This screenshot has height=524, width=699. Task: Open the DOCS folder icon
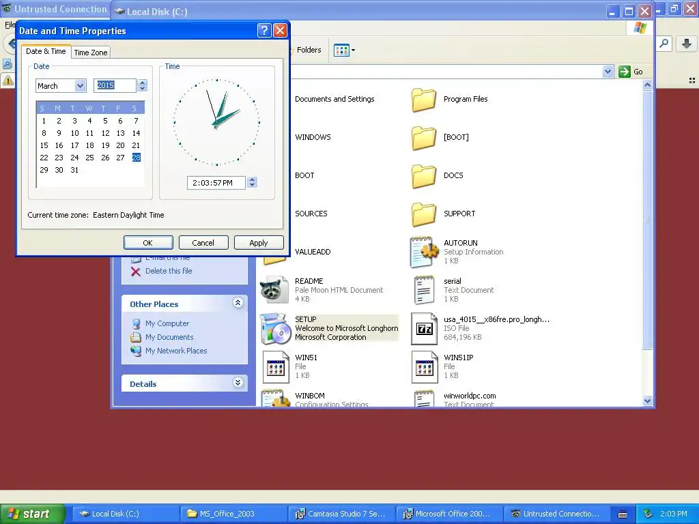pos(423,176)
